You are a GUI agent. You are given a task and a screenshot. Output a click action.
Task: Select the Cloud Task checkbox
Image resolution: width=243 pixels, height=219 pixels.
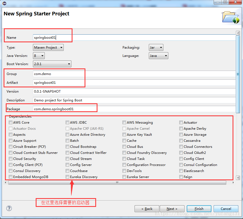(x=124, y=159)
